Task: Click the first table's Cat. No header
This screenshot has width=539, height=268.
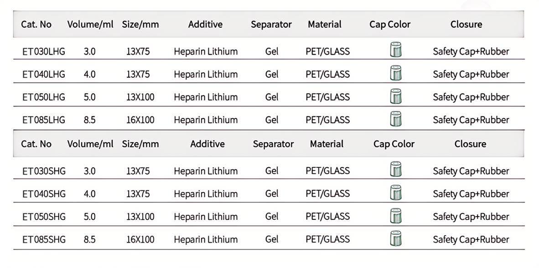Action: coord(36,24)
